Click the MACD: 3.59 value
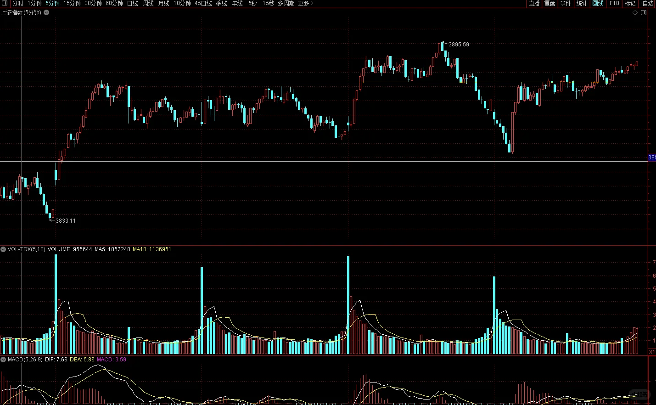 pos(112,360)
